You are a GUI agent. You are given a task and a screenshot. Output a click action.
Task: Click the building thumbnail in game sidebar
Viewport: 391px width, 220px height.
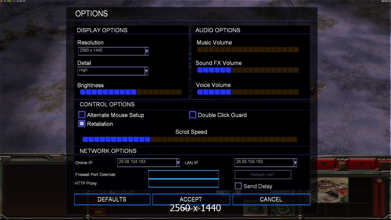333,190
